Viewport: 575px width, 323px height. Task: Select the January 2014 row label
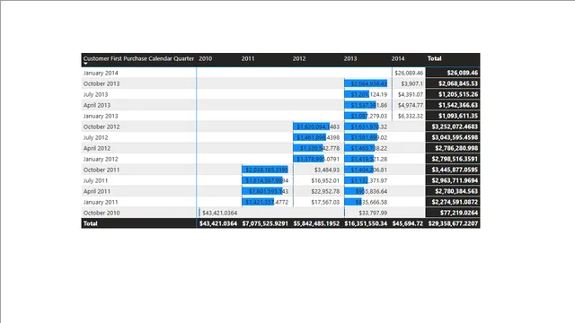tap(101, 73)
